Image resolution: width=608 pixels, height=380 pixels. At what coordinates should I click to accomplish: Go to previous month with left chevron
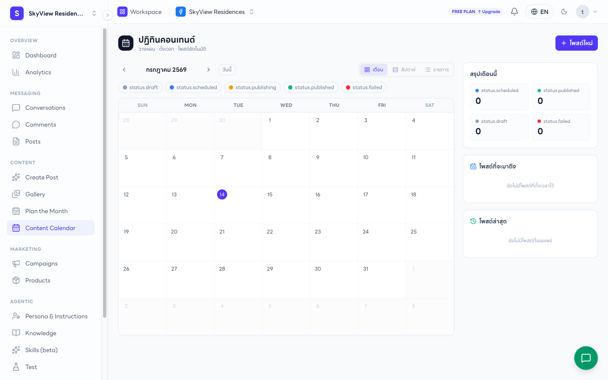[x=124, y=70]
